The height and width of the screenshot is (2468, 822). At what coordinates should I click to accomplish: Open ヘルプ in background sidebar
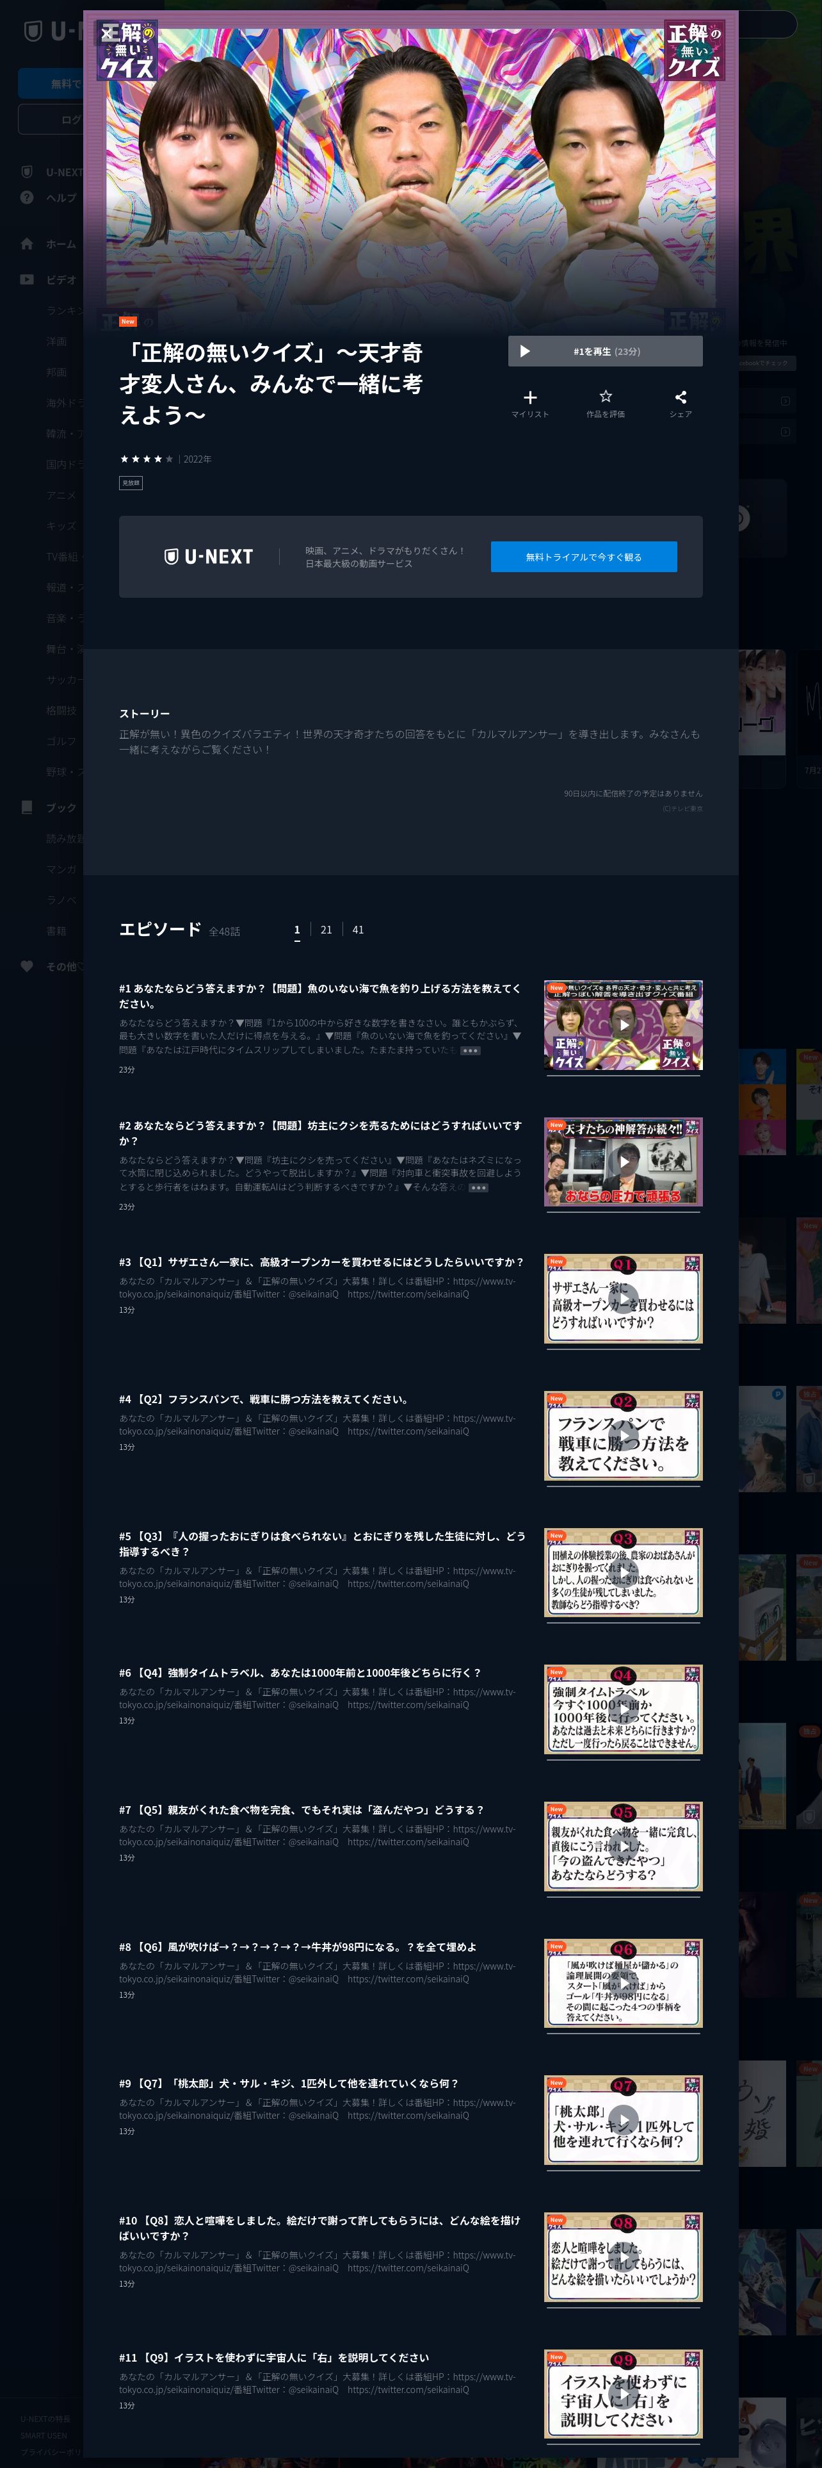[61, 197]
